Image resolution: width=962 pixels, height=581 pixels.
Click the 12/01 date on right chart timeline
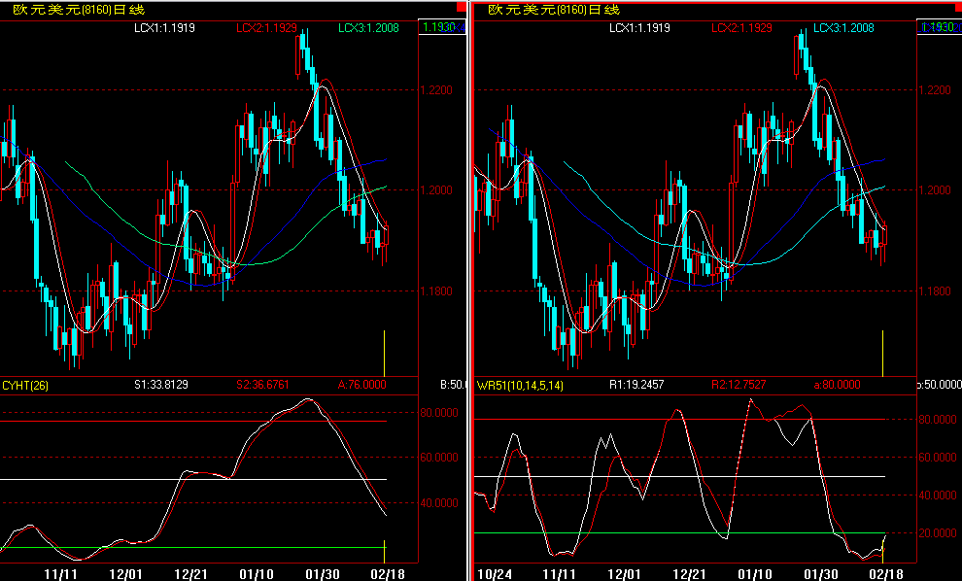624,574
